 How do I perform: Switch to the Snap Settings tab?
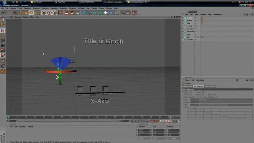pyautogui.click(x=210, y=87)
